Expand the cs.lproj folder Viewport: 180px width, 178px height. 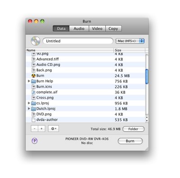(x=29, y=103)
